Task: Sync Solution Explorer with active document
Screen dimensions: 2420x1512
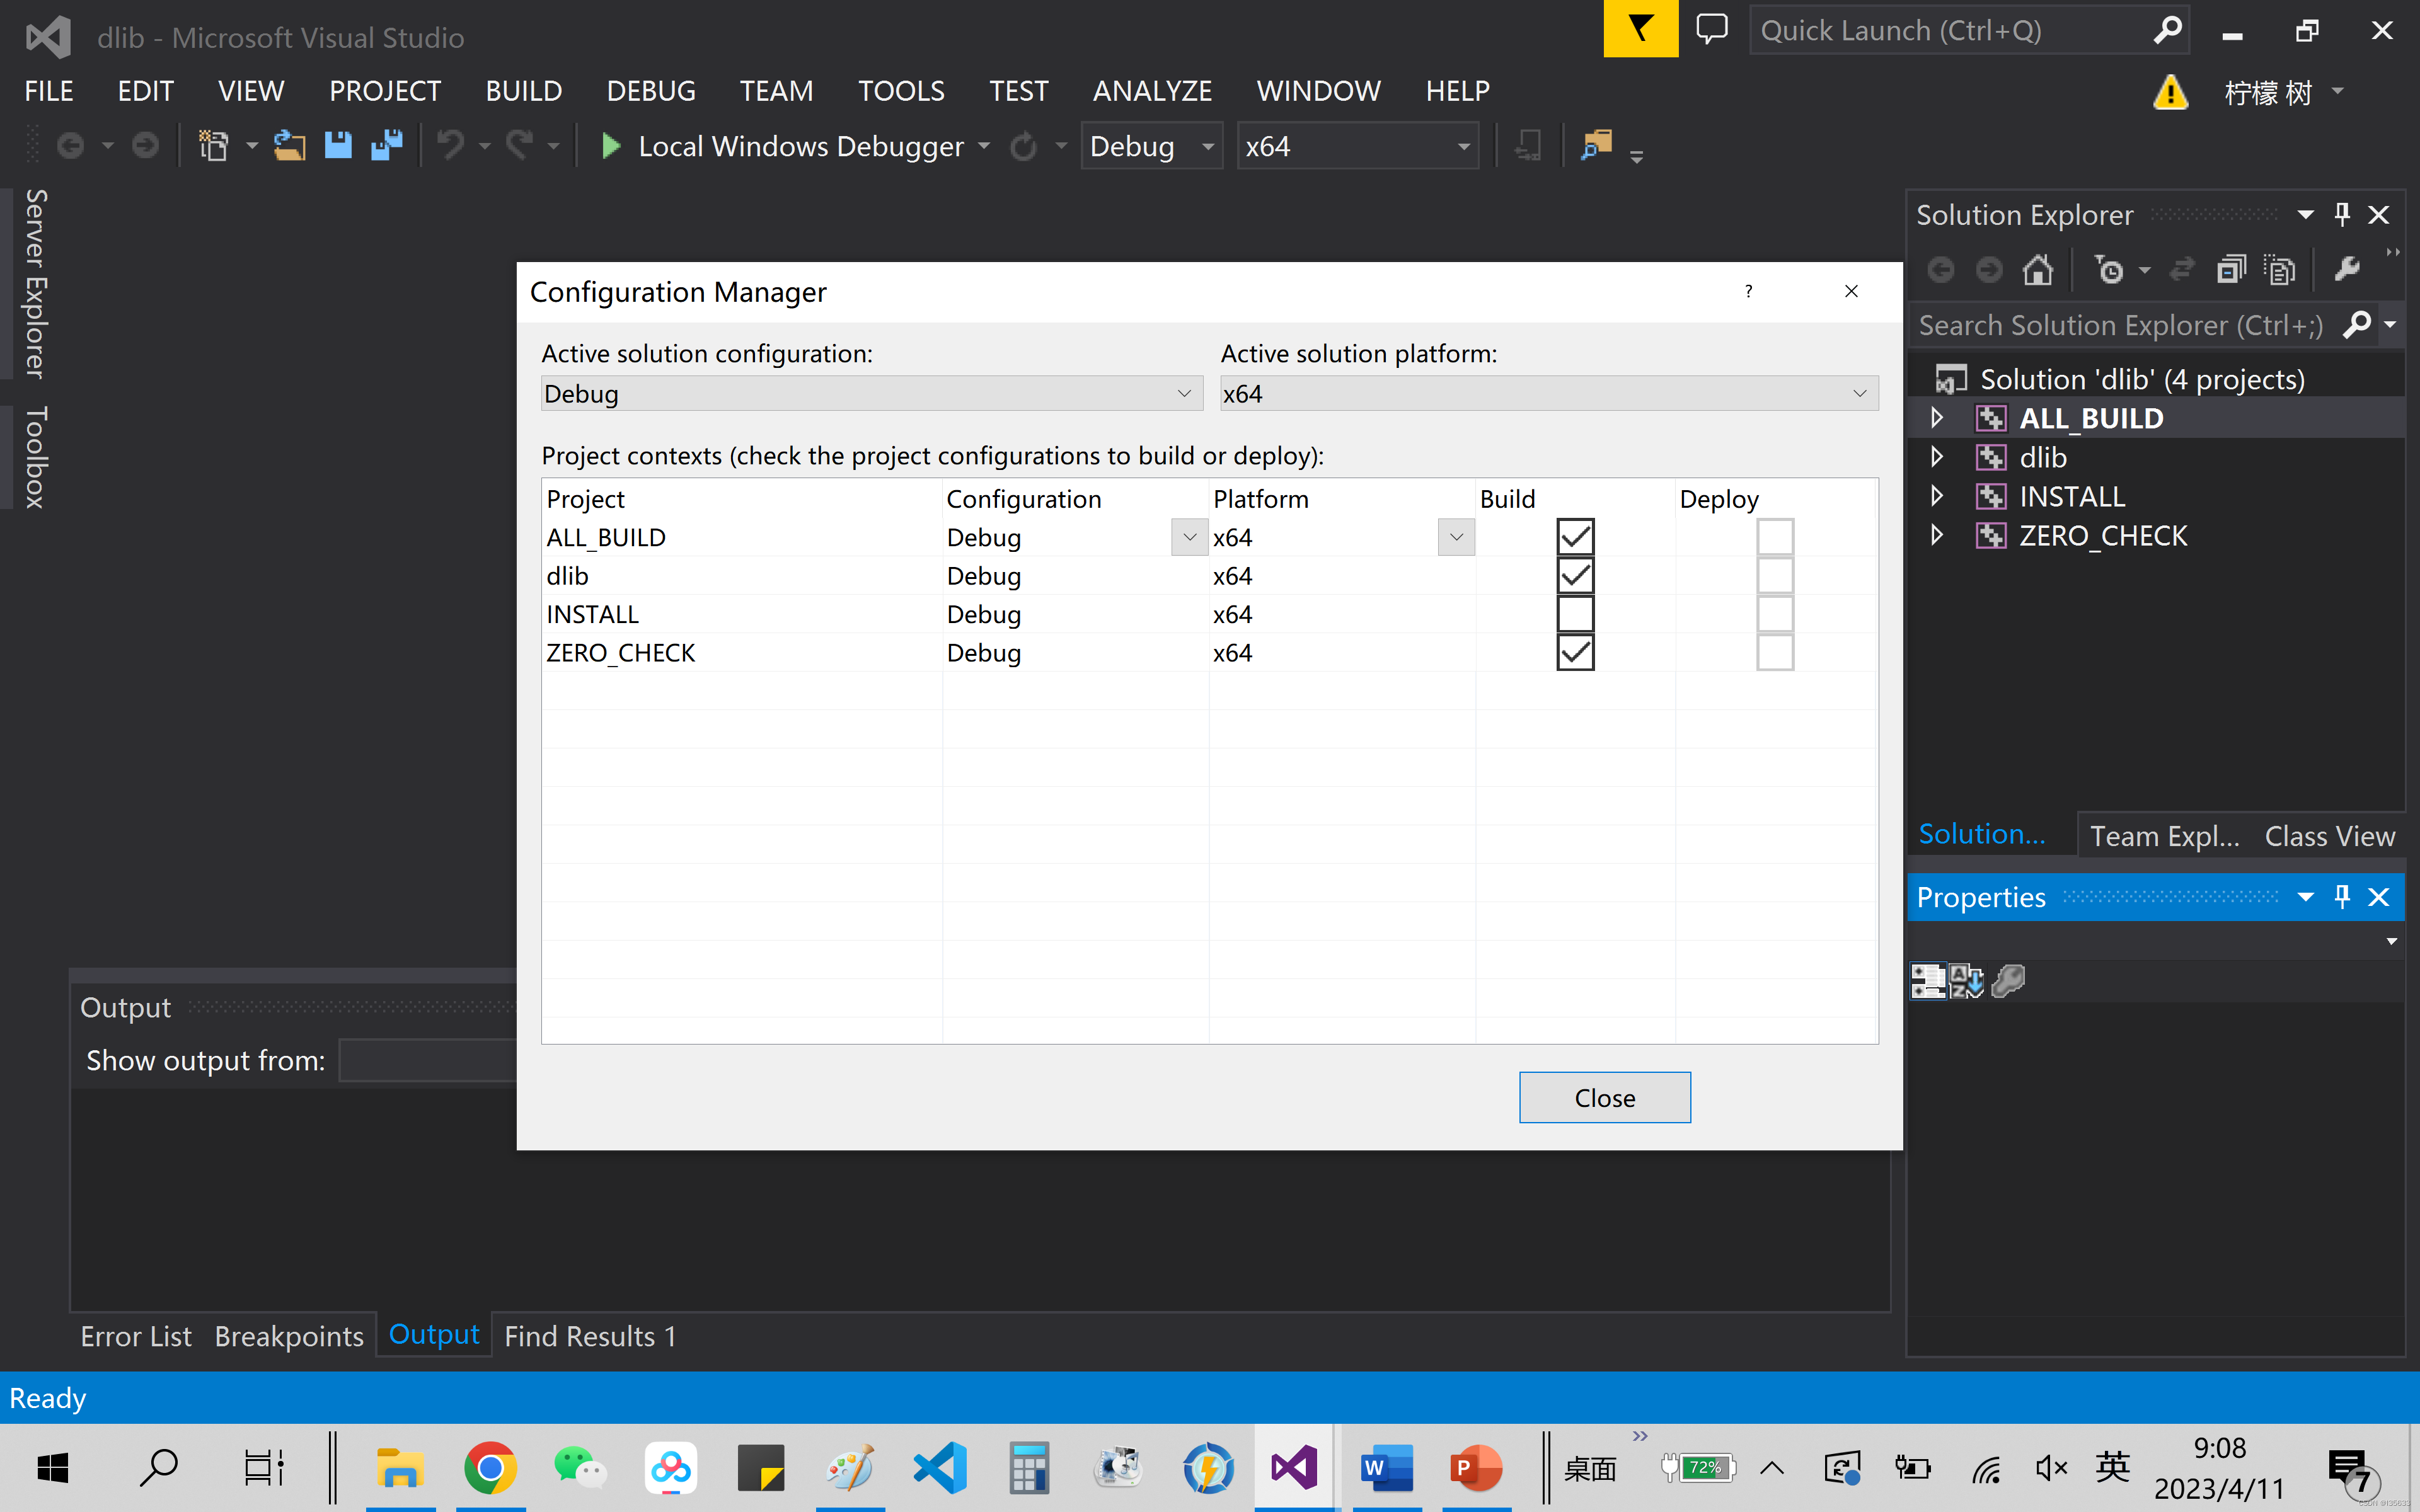Action: pyautogui.click(x=2183, y=269)
